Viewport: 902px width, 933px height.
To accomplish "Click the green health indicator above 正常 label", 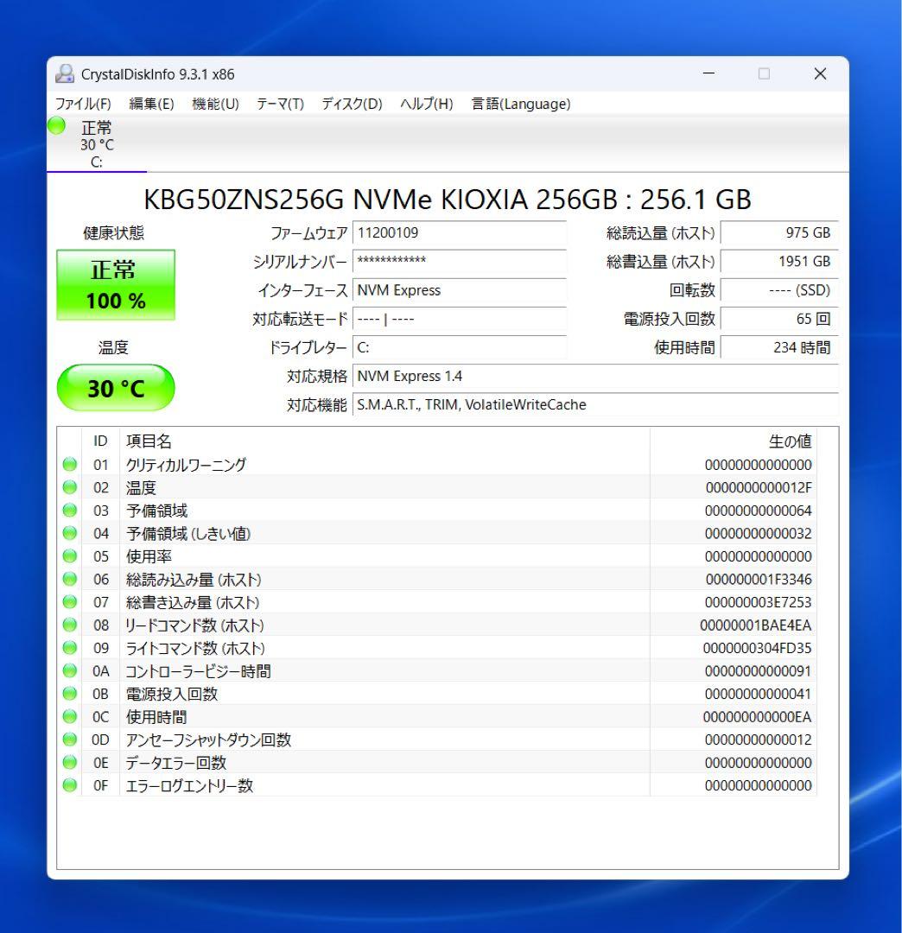I will tap(56, 126).
